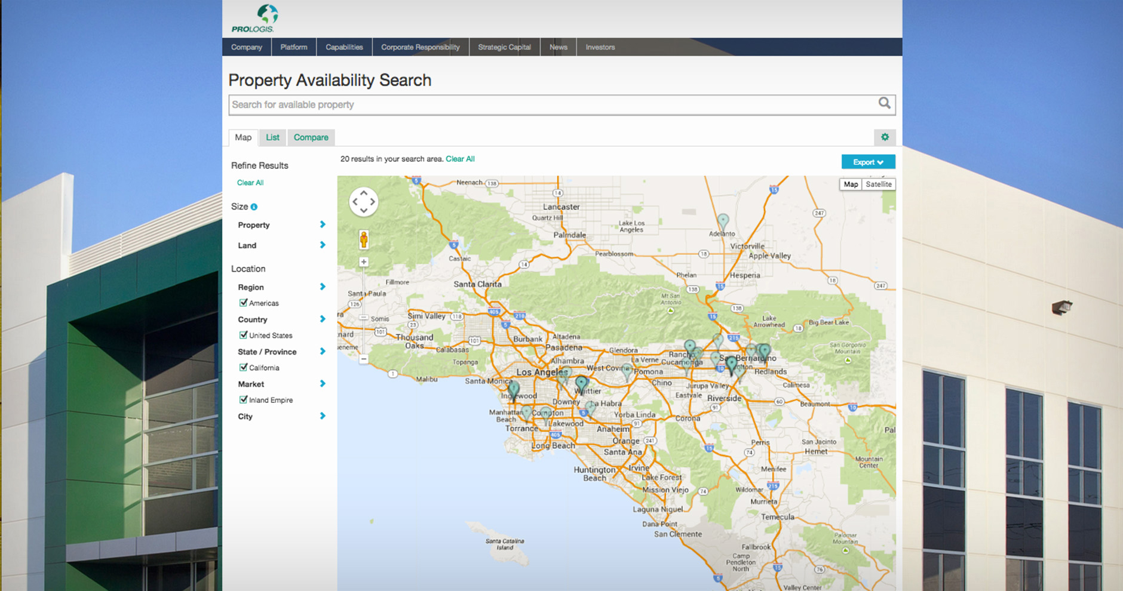Click Clear All under Refine Results
Screen dimensions: 1123x591
click(x=250, y=183)
